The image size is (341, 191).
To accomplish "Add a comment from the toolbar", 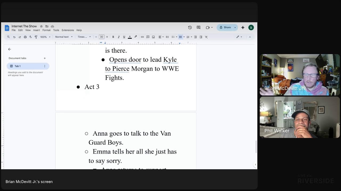I will 148,37.
